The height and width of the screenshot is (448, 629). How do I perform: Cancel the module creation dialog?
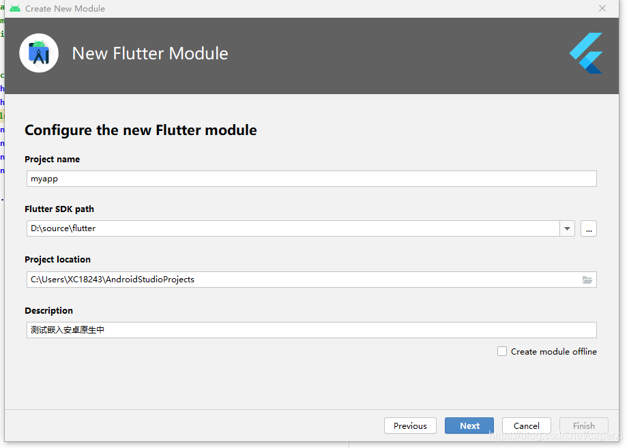(526, 425)
